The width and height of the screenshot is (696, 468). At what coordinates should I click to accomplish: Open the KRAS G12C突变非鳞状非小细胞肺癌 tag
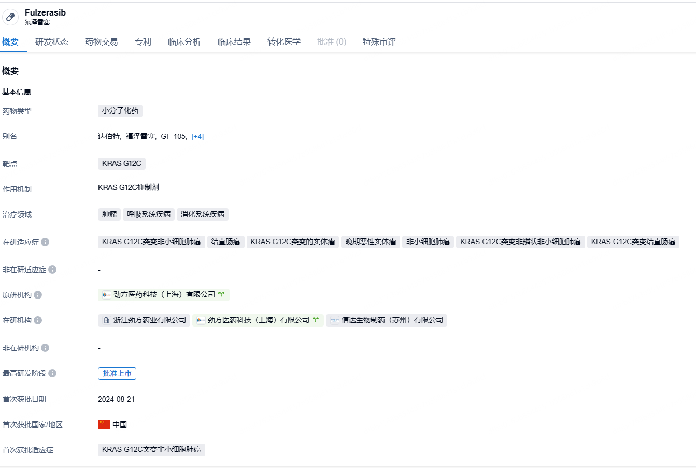coord(520,242)
